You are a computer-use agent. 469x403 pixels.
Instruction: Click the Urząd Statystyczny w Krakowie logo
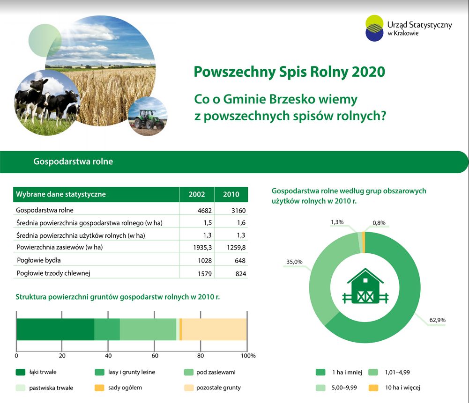pyautogui.click(x=408, y=28)
